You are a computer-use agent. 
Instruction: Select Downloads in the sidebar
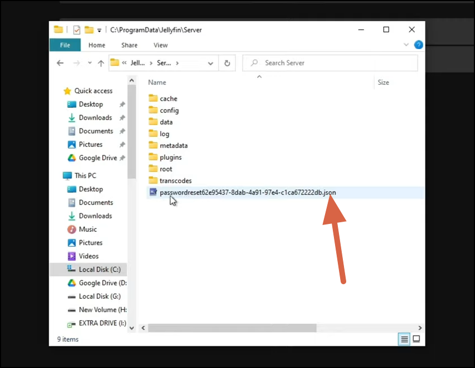[96, 117]
